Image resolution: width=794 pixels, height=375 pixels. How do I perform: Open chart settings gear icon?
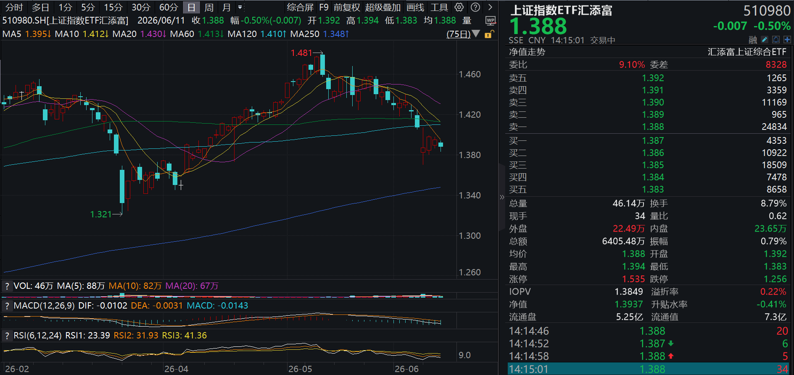(459, 7)
